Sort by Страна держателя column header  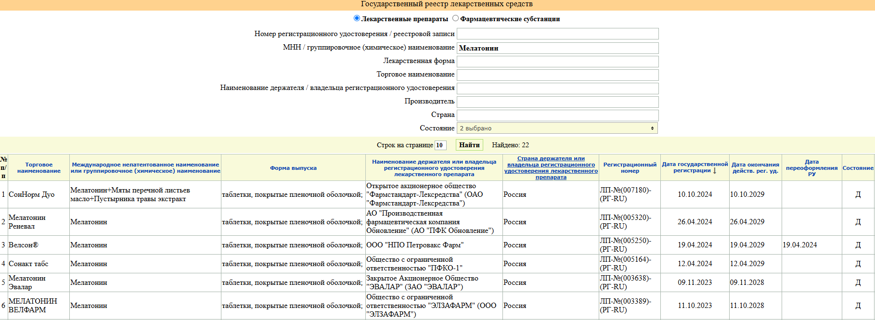551,168
